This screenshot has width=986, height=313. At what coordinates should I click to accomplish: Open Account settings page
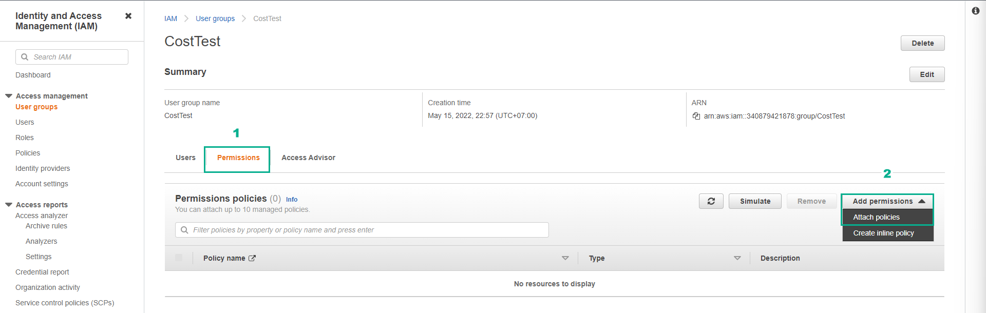42,184
